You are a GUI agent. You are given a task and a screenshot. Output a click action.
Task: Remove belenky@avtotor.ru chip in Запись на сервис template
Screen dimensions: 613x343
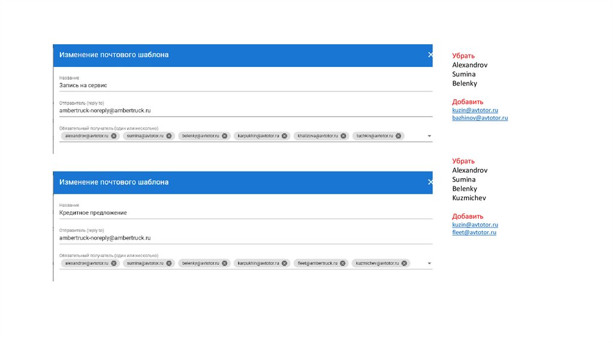[x=224, y=136]
